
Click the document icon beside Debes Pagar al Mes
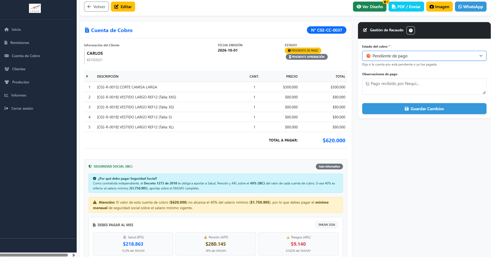[94, 225]
